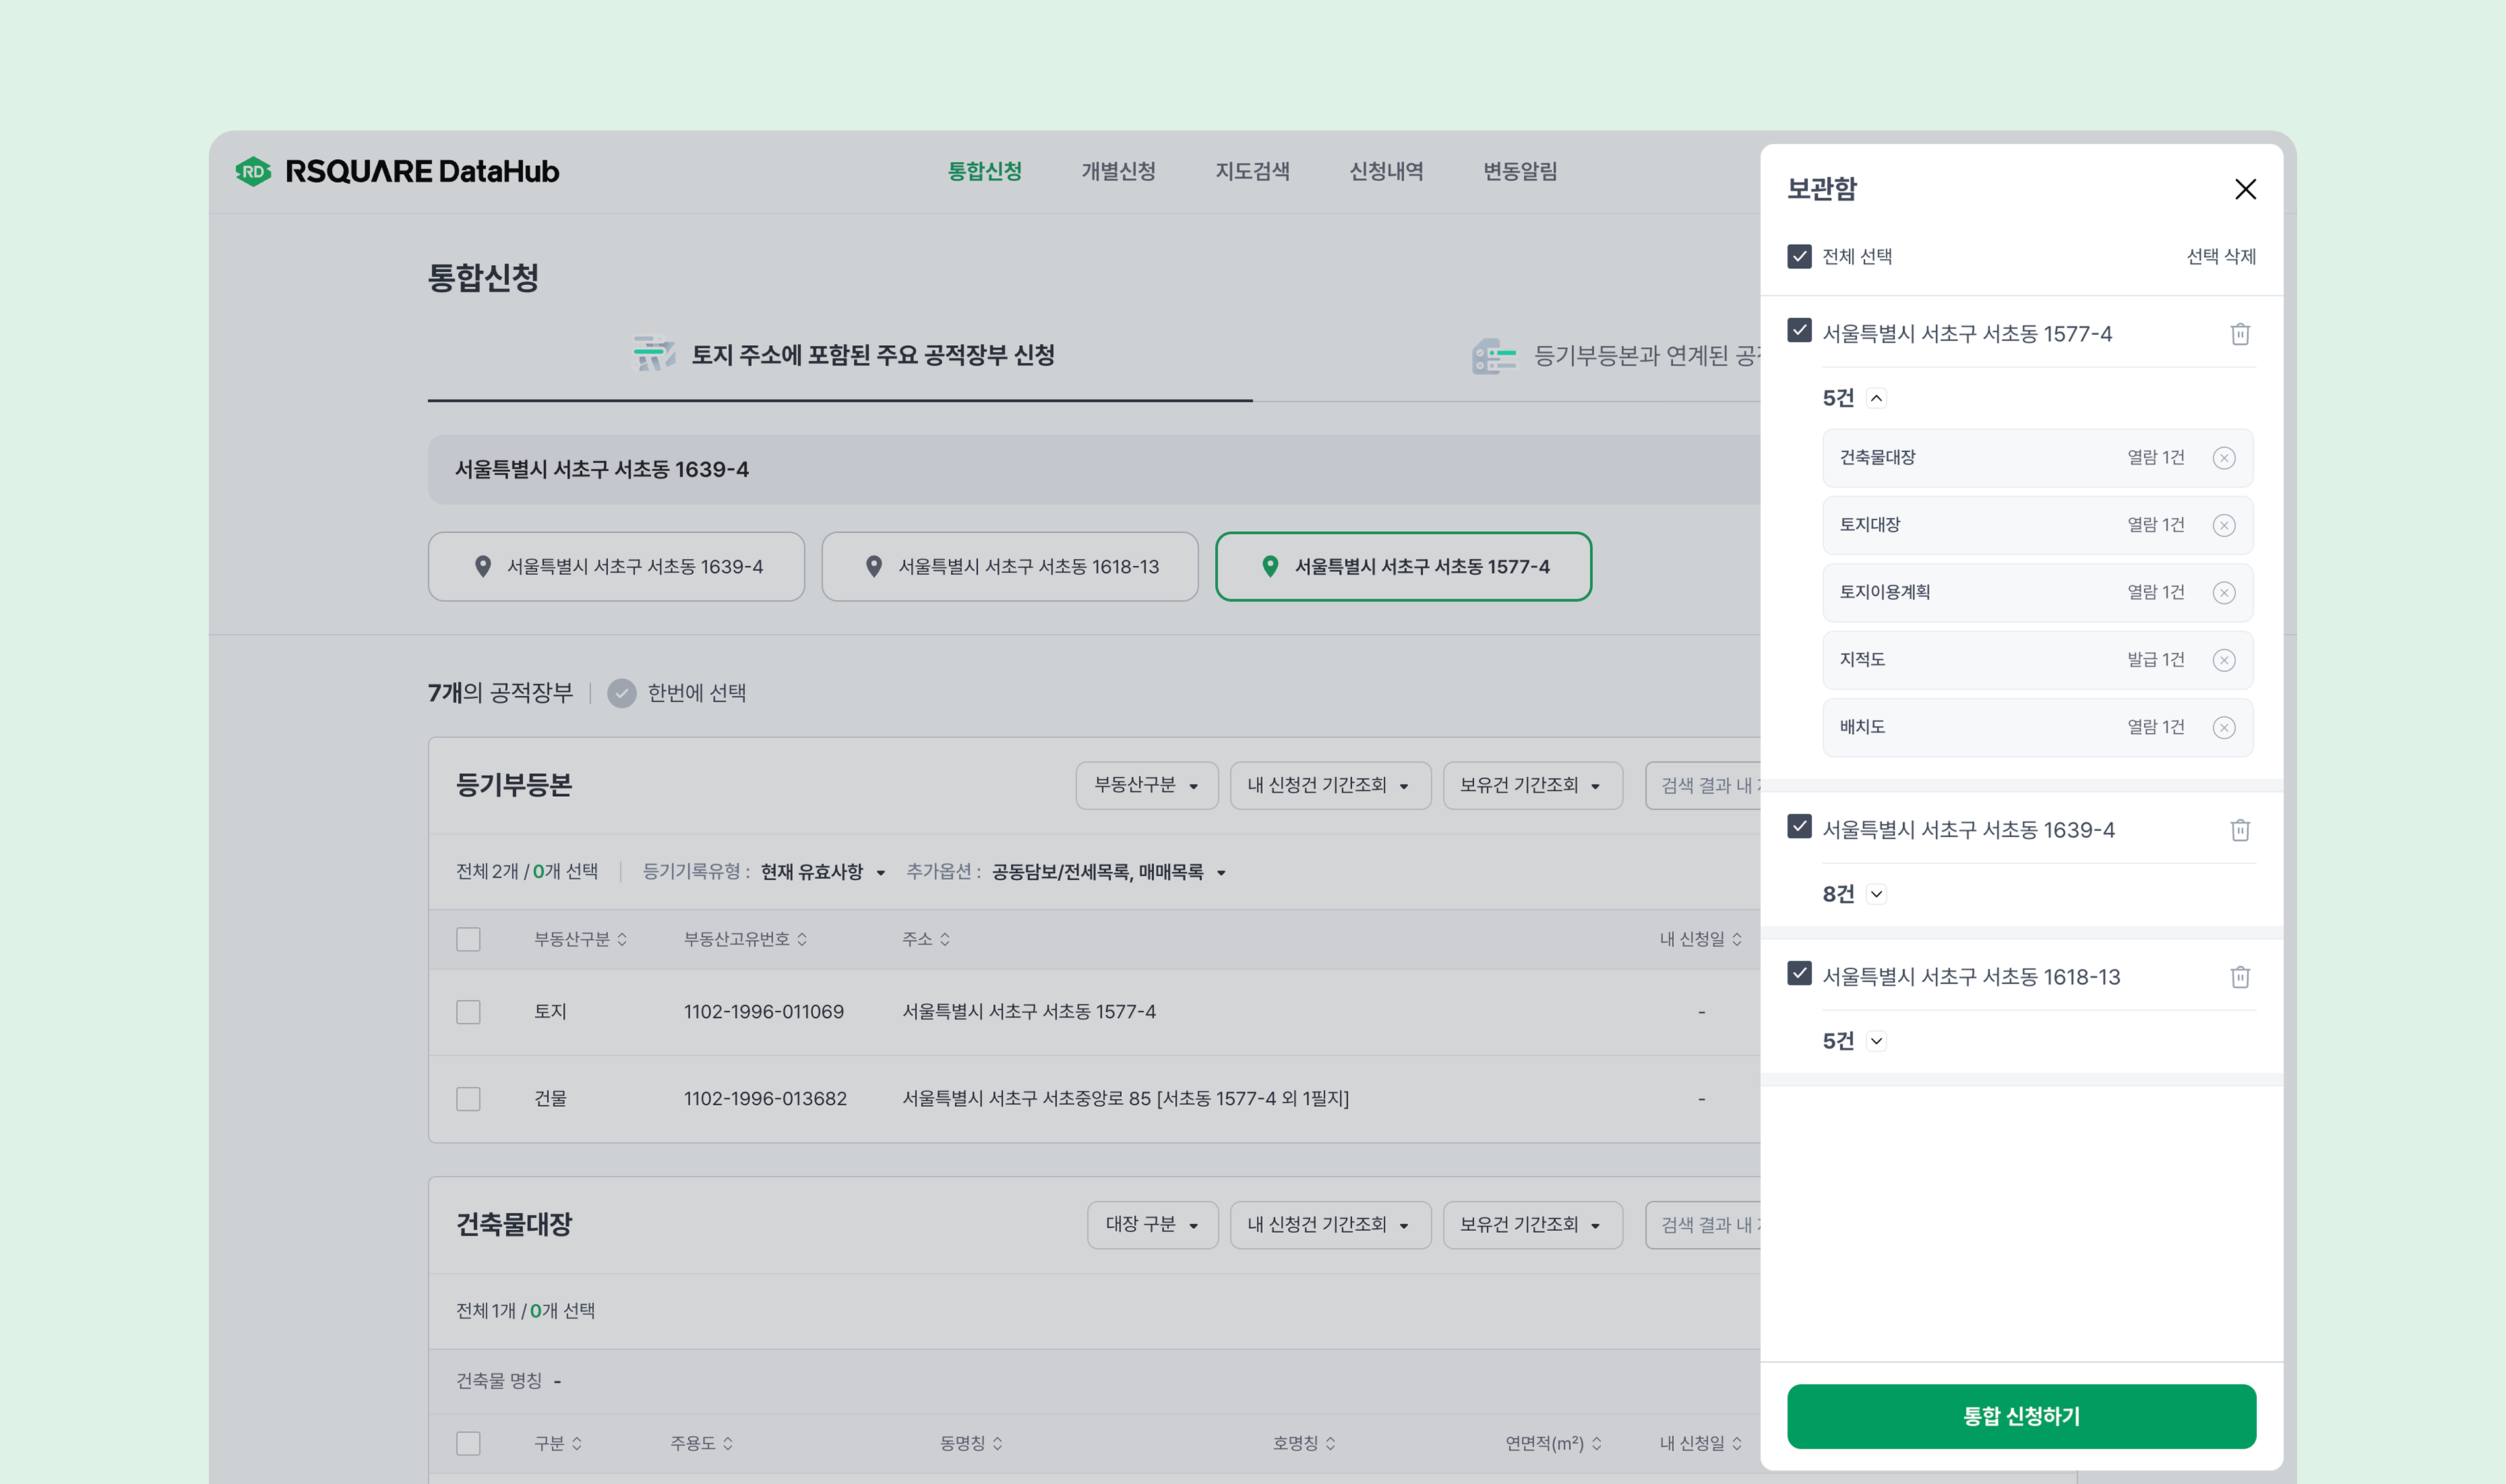The image size is (2506, 1484).
Task: Click the trash icon for 서초동 1639-4
Action: [x=2239, y=830]
